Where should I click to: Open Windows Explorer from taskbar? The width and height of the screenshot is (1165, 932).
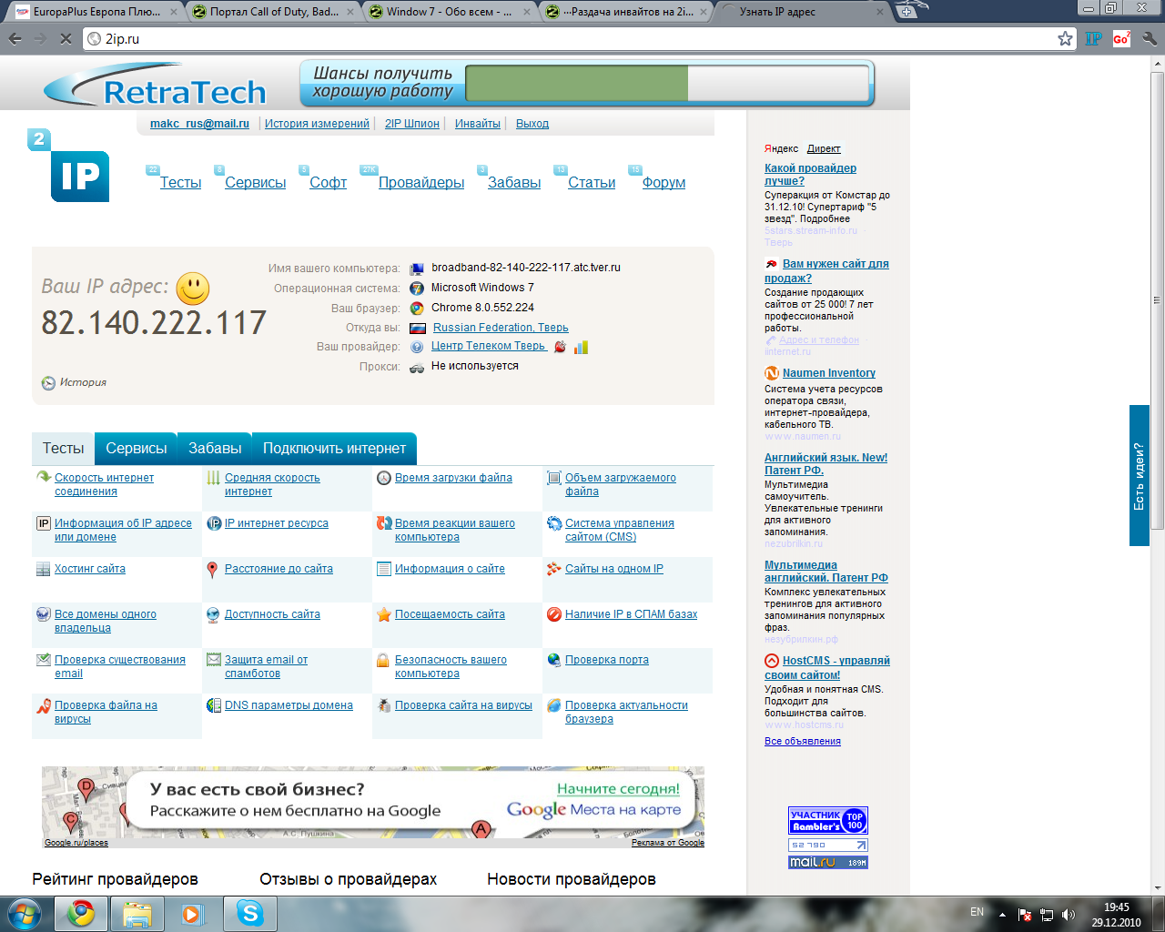click(x=137, y=913)
